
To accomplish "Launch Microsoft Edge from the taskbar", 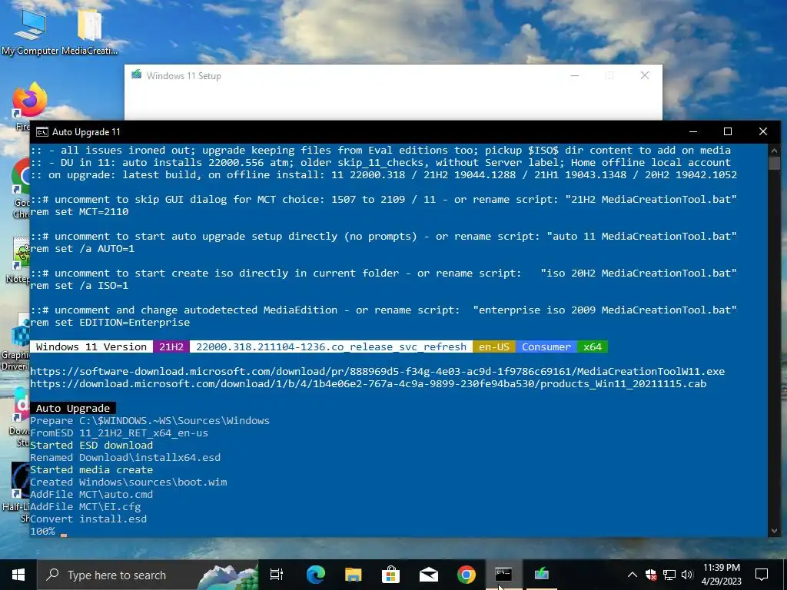I will pos(315,575).
